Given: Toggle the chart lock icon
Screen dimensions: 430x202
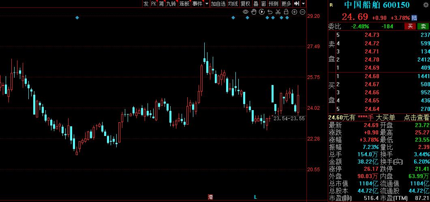Looking at the screenshot, I should [x=287, y=12].
